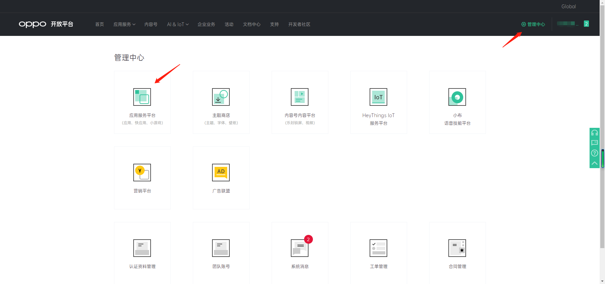Click the 服务平台 label under HeyThings IoT
Screen dimensions: 605x284
point(379,123)
